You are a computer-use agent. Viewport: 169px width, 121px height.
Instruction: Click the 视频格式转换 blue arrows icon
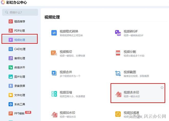click(x=54, y=33)
